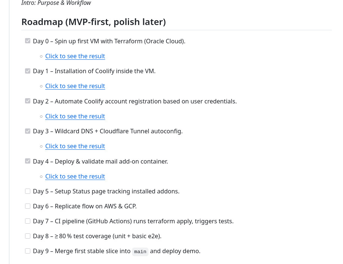Click the Intro: Purpose & Workflow text
Screen dimensions: 343x264
[56, 3]
